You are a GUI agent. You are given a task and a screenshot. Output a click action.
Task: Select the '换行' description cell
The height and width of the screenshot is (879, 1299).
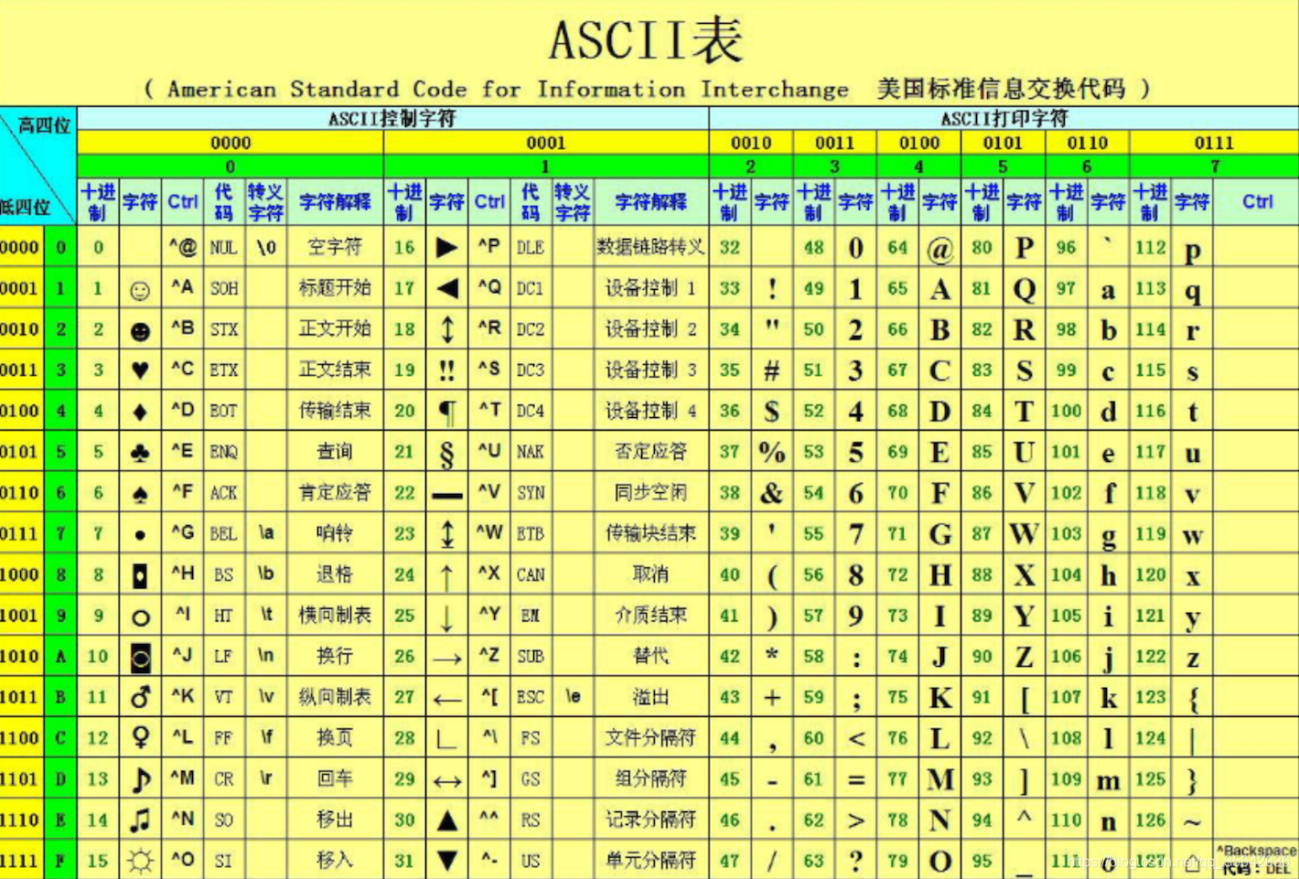pyautogui.click(x=335, y=656)
